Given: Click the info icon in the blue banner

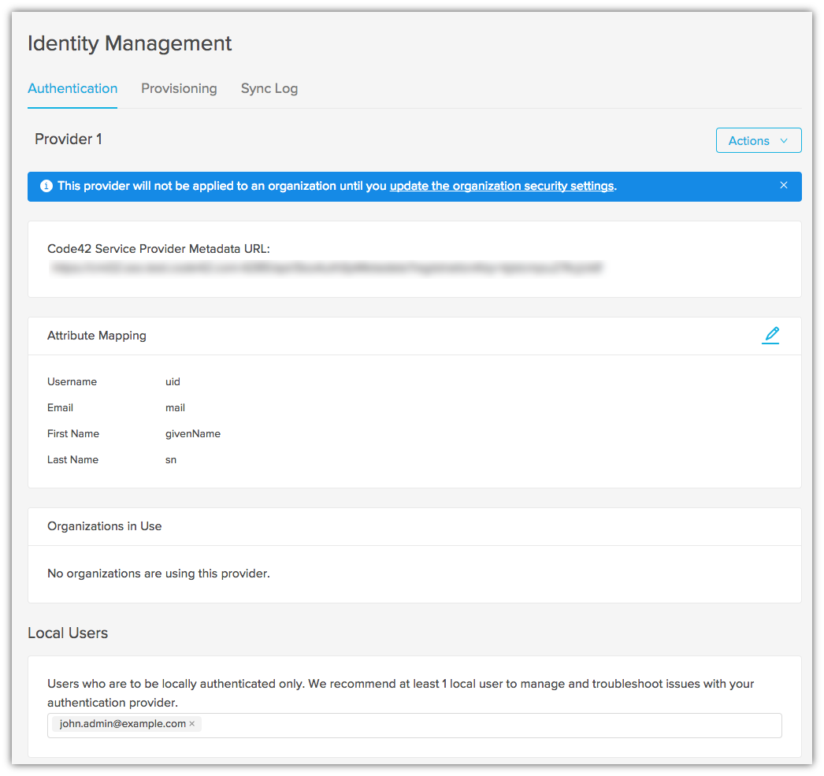Looking at the screenshot, I should [x=46, y=186].
